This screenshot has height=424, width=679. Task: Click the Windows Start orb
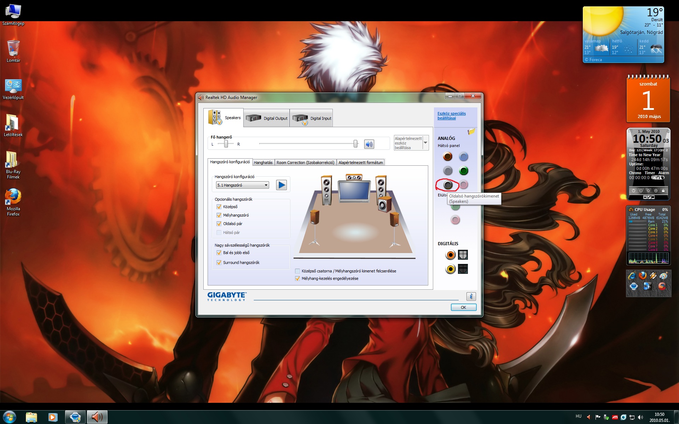(x=10, y=417)
